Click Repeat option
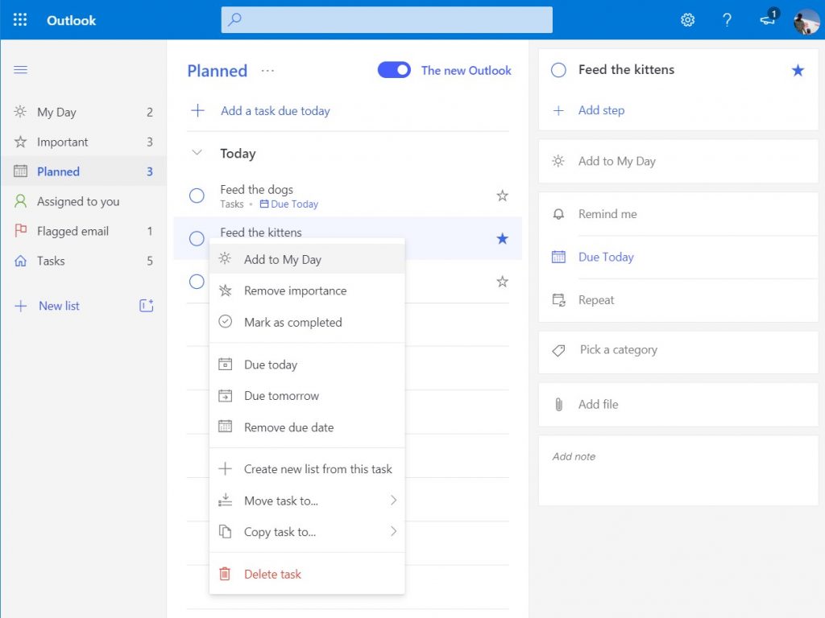The height and width of the screenshot is (618, 825). (678, 300)
